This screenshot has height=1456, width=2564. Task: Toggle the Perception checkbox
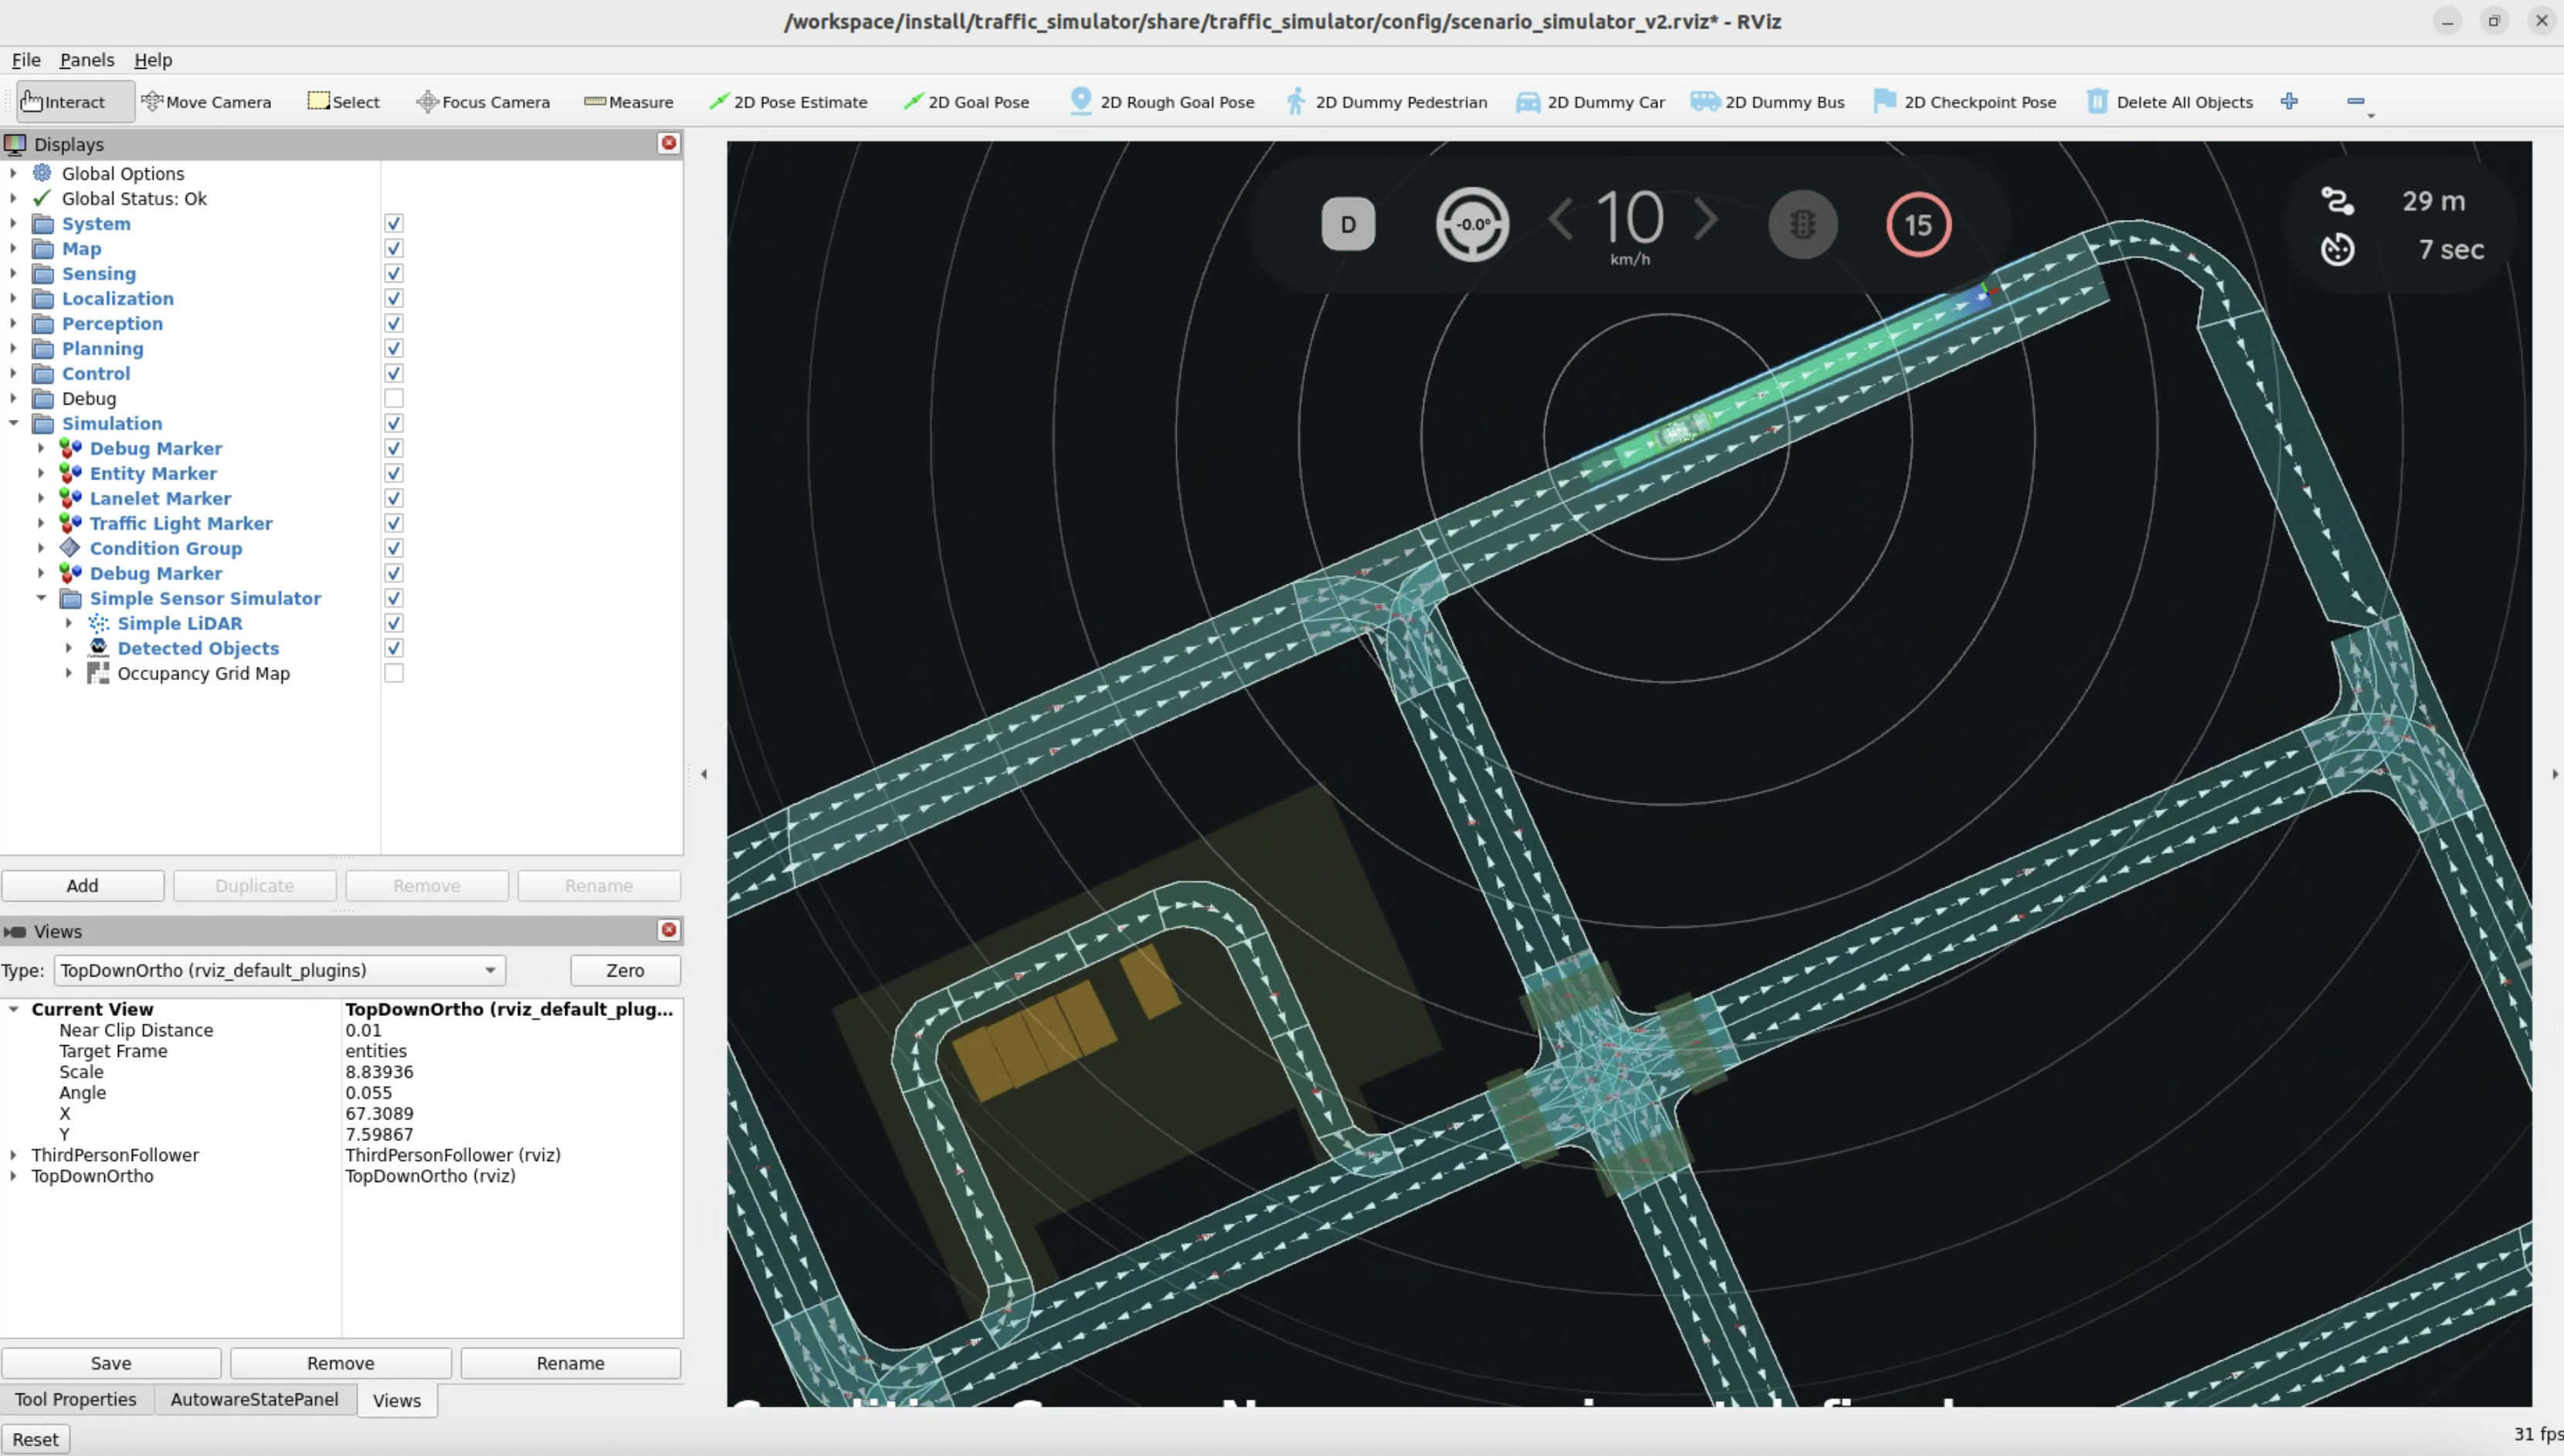(x=393, y=323)
